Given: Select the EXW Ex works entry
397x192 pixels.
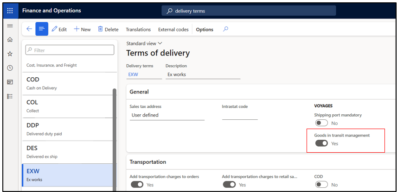Looking at the screenshot, I should [67, 175].
